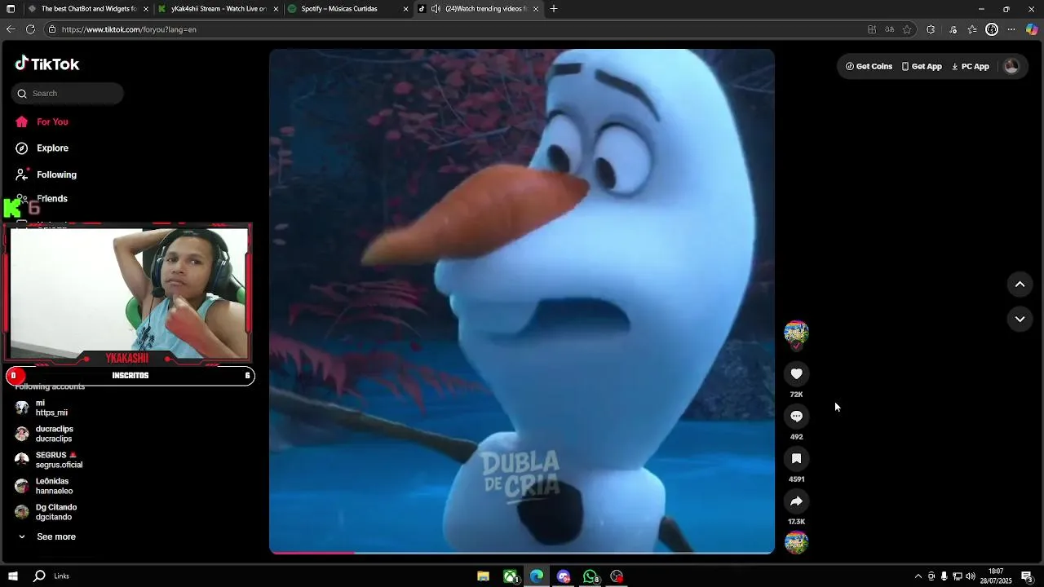1044x587 pixels.
Task: Click the TikTok logo
Action: click(47, 64)
